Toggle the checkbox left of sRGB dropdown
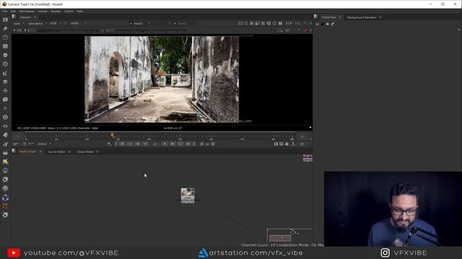 tap(66, 23)
